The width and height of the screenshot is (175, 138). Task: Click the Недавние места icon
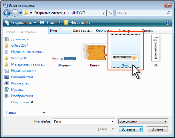pos(7,71)
